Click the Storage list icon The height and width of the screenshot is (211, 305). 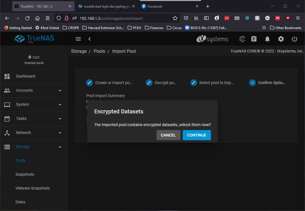(x=7, y=147)
